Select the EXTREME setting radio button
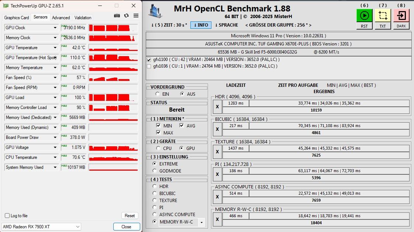 click(x=155, y=164)
